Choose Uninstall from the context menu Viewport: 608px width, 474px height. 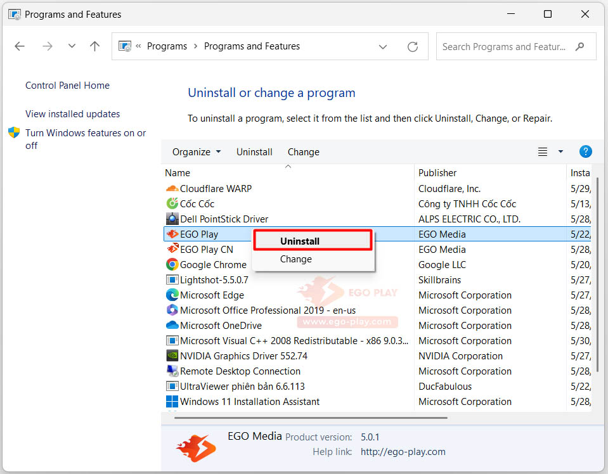(x=313, y=241)
